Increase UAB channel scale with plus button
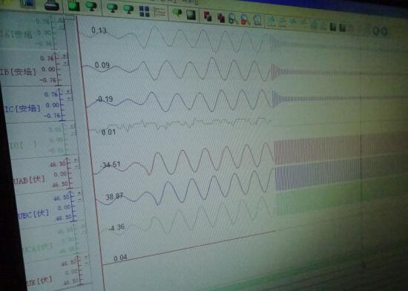 (76, 160)
